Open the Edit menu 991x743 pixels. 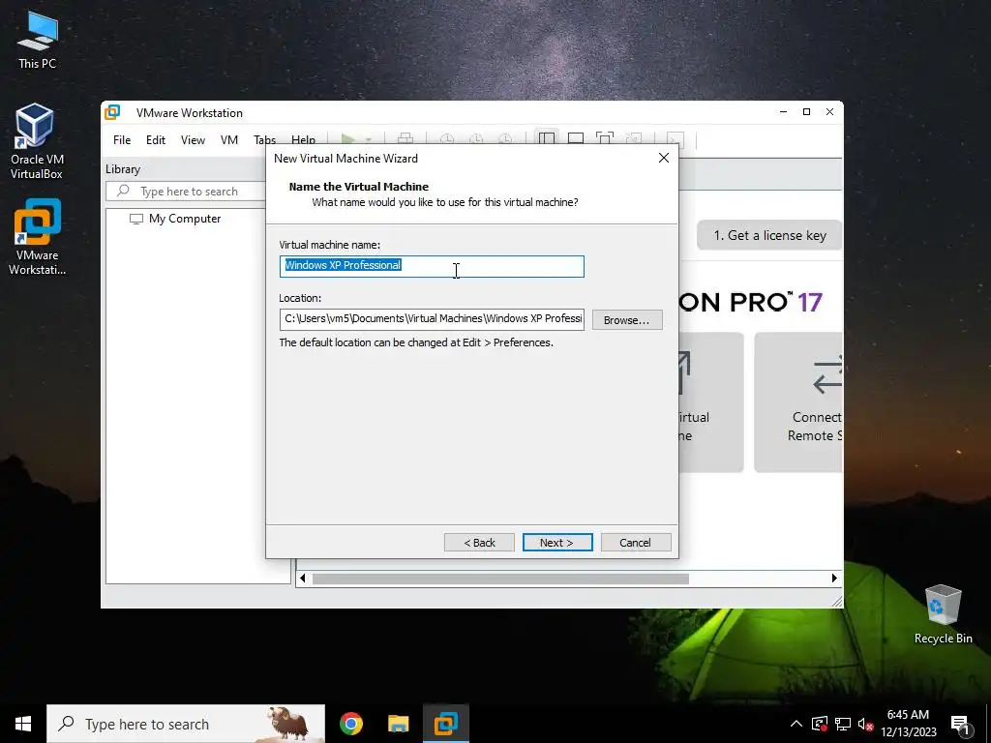[x=156, y=140]
